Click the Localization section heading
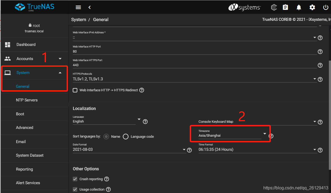 (84, 108)
